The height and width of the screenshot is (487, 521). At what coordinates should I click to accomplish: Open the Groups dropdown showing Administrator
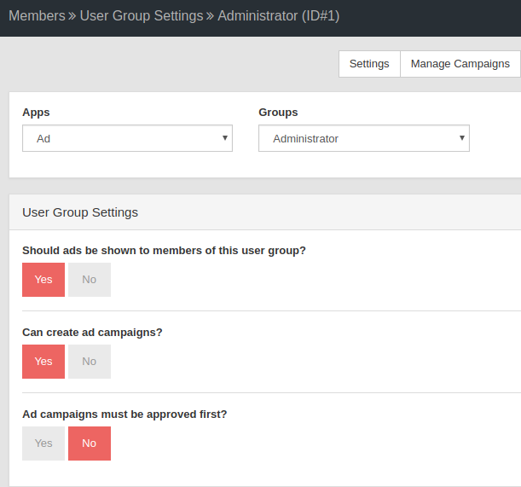pyautogui.click(x=364, y=138)
